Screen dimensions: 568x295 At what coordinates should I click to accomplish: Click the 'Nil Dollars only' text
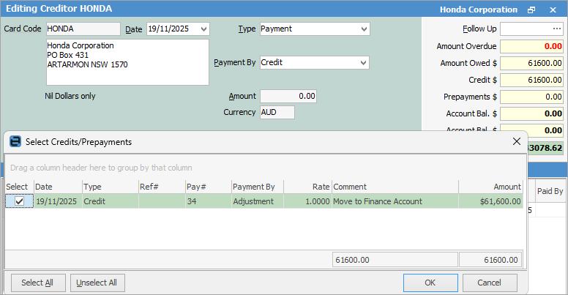pyautogui.click(x=70, y=96)
